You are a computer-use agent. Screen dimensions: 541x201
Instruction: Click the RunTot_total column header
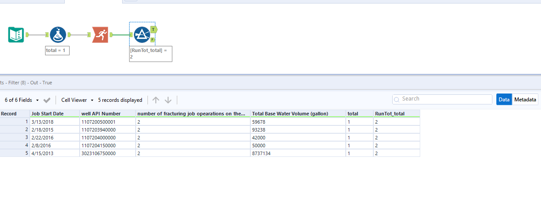coord(390,114)
